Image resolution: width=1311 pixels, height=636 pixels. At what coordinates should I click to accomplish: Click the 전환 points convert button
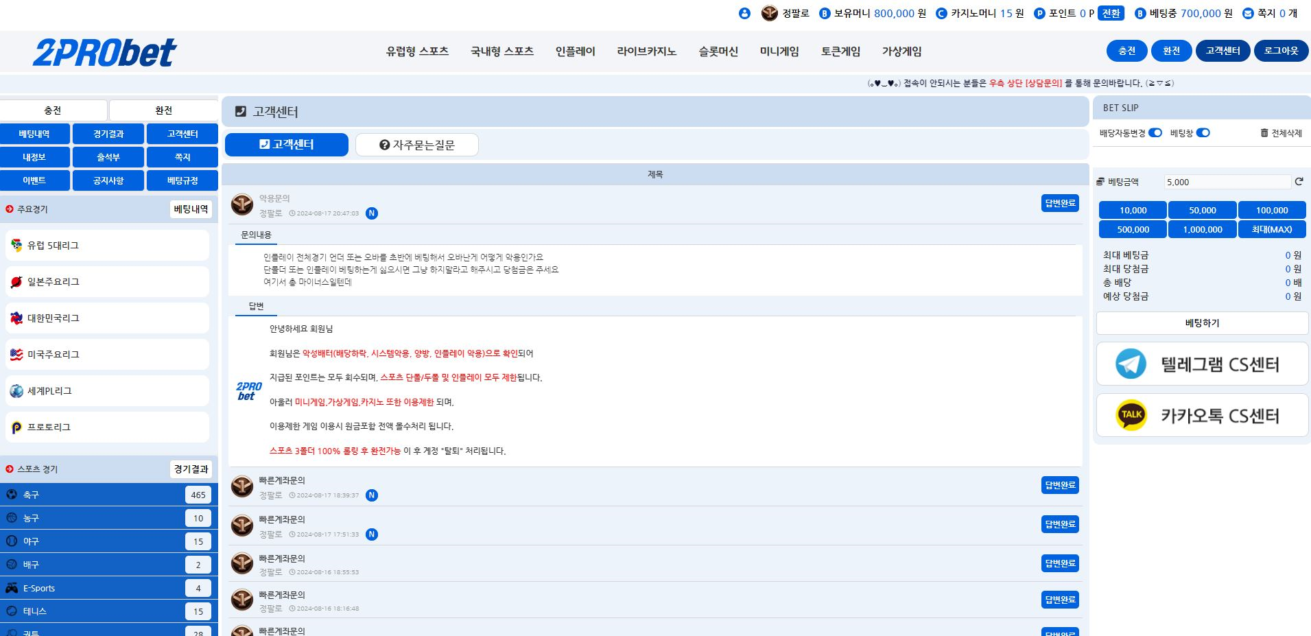coord(1111,13)
